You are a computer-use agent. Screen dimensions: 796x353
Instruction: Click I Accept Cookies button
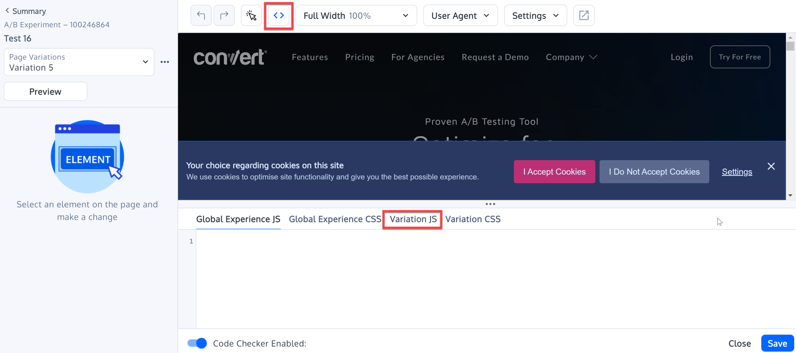click(x=554, y=172)
